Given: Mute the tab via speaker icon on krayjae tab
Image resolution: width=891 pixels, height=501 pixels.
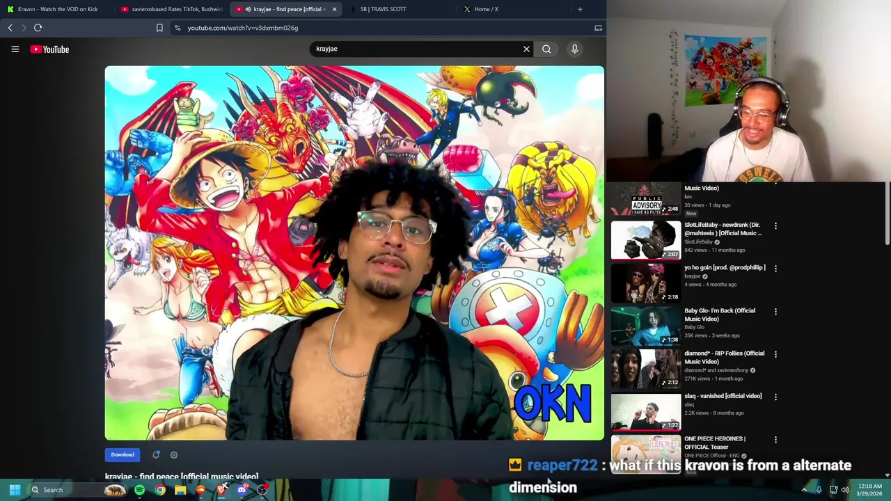Looking at the screenshot, I should (248, 9).
